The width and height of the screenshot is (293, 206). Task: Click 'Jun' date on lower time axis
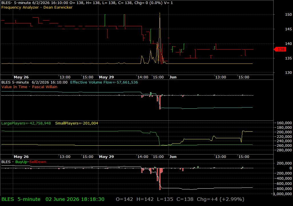coord(173,157)
